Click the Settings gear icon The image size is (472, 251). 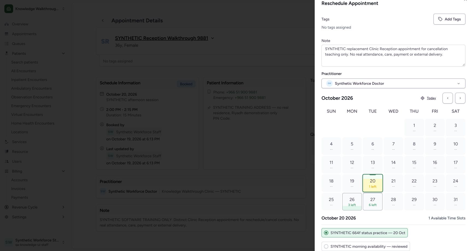point(7,217)
